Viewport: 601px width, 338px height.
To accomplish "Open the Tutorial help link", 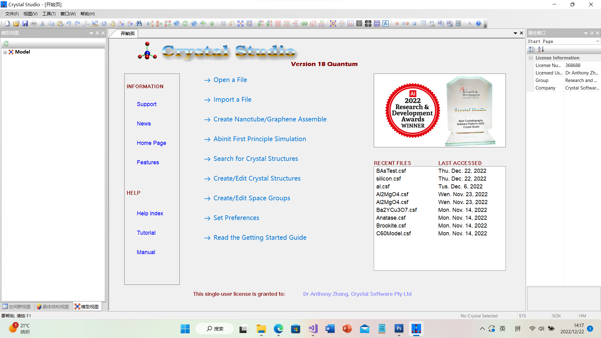I will (146, 233).
